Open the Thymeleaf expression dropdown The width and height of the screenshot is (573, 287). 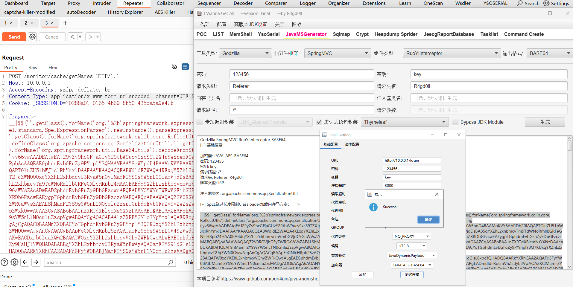tap(405, 122)
